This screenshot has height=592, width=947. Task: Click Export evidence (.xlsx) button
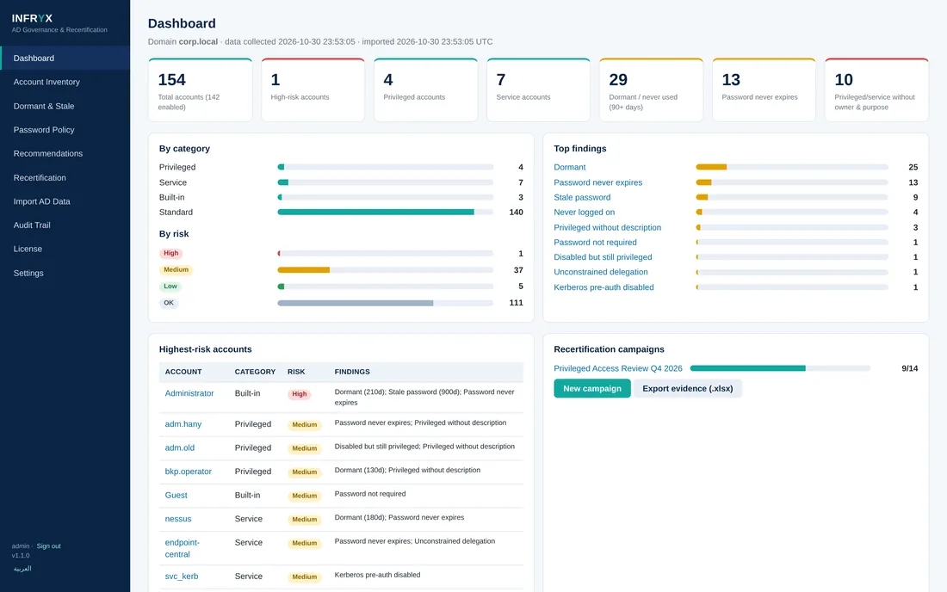[687, 389]
